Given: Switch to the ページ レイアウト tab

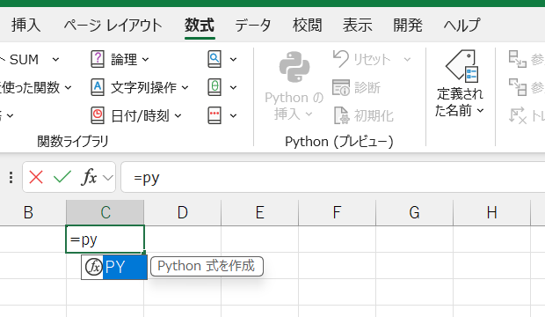Looking at the screenshot, I should (x=113, y=26).
